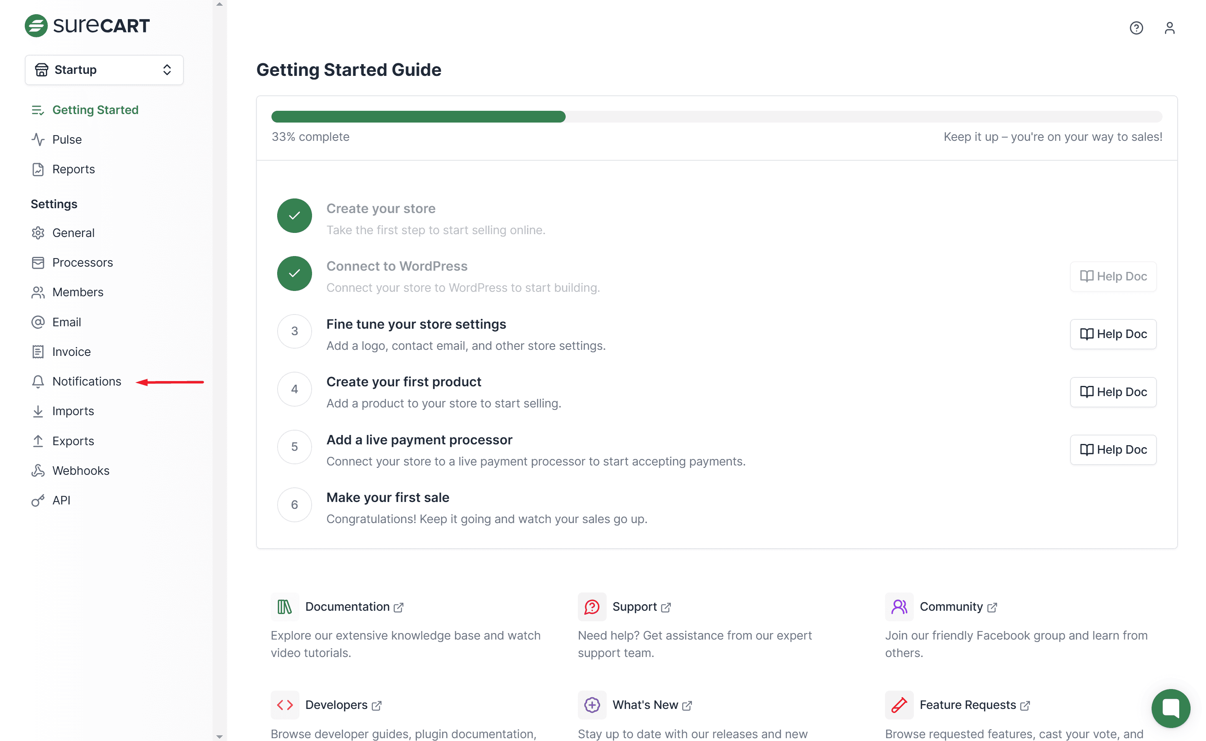Screen dimensions: 1206x741
Task: Click the Support chat icon
Action: (592, 607)
